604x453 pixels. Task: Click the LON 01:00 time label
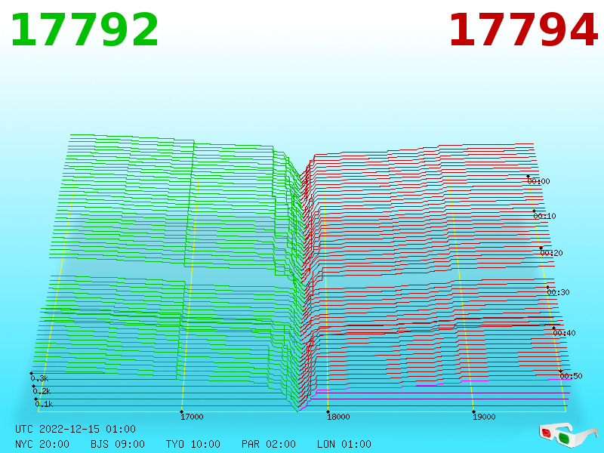tap(344, 444)
